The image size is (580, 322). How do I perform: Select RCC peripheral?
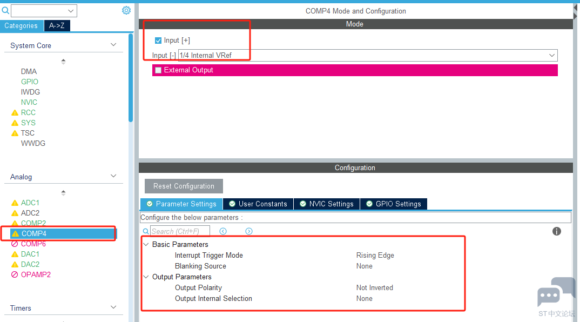(x=28, y=112)
